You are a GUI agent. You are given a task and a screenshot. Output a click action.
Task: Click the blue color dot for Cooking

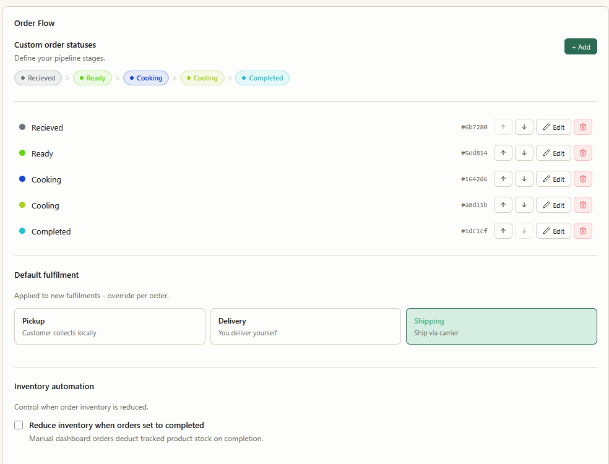click(x=22, y=179)
